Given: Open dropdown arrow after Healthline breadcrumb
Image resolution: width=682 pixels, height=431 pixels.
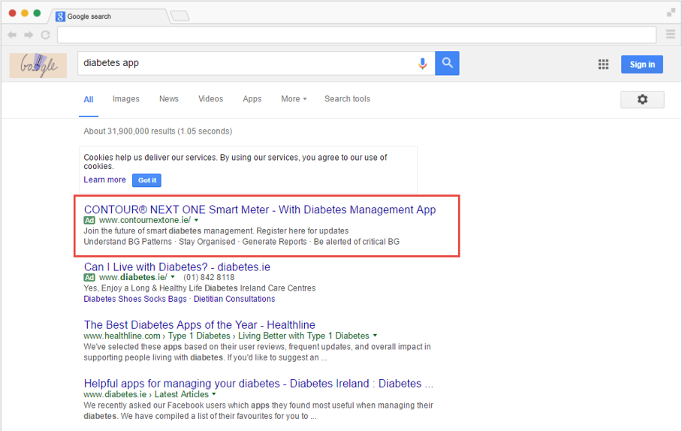Looking at the screenshot, I should (375, 336).
